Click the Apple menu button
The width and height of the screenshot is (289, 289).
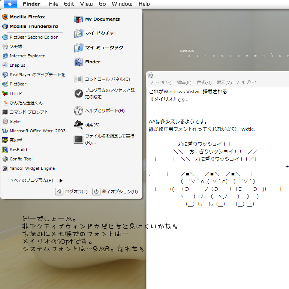[x=10, y=4]
